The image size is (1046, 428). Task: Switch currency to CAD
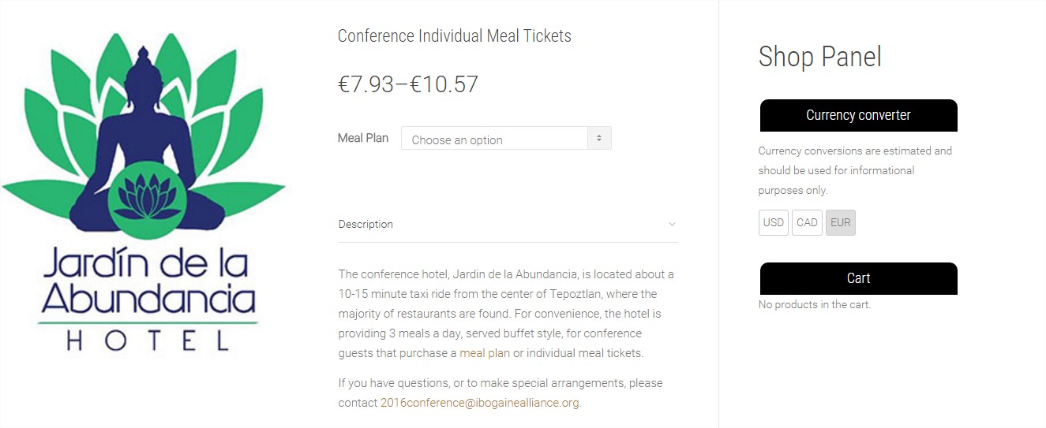[807, 222]
